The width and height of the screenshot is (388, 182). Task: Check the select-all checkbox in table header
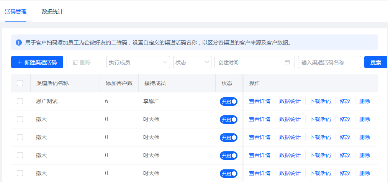pyautogui.click(x=20, y=83)
